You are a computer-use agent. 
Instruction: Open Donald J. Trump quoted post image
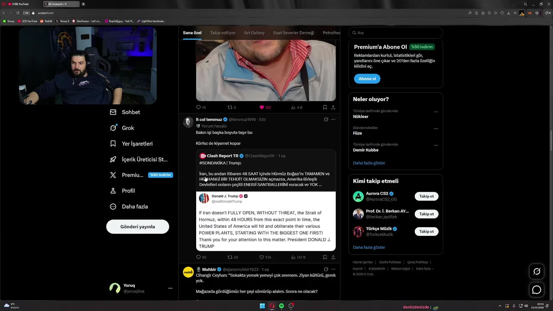point(266,221)
